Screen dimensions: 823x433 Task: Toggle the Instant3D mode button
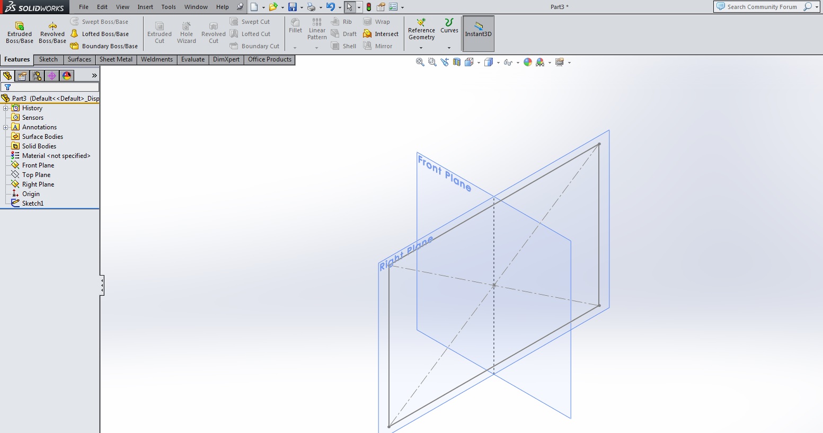coord(478,33)
